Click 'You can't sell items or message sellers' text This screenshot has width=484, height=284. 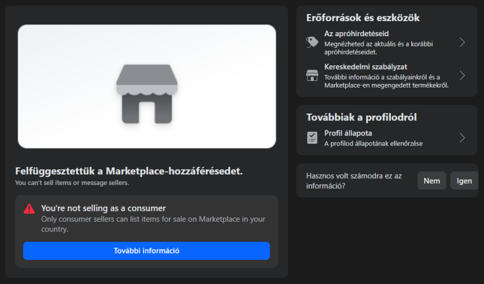point(72,183)
